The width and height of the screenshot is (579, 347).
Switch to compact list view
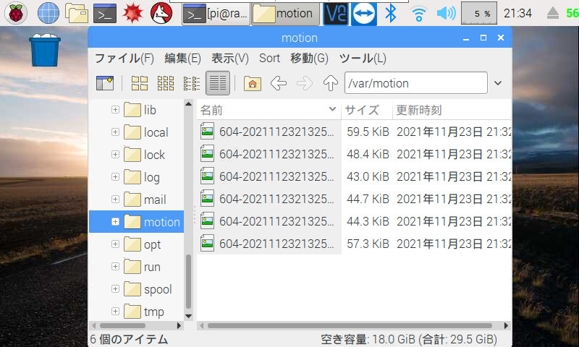coord(191,83)
